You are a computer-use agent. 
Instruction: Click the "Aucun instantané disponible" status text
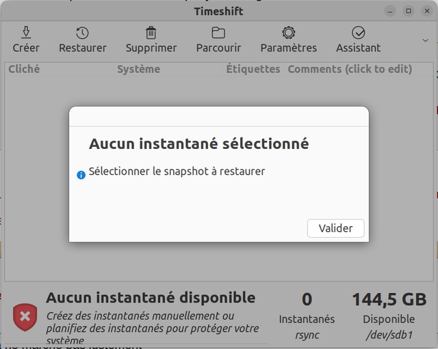[x=151, y=298]
